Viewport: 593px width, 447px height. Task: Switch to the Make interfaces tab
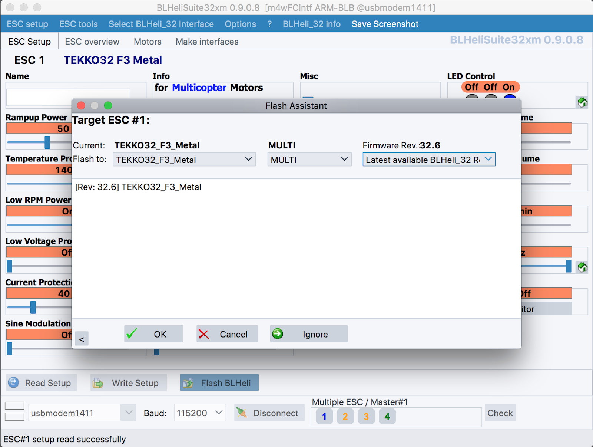(x=207, y=42)
